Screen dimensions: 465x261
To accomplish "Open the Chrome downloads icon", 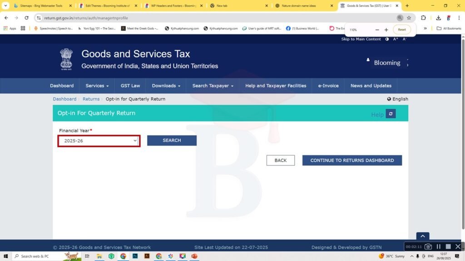I will (438, 18).
